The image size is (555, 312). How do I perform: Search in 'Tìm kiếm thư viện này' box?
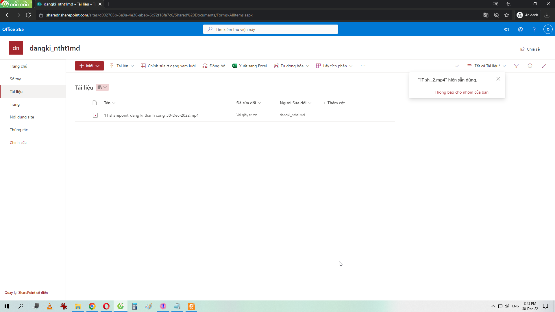click(270, 29)
